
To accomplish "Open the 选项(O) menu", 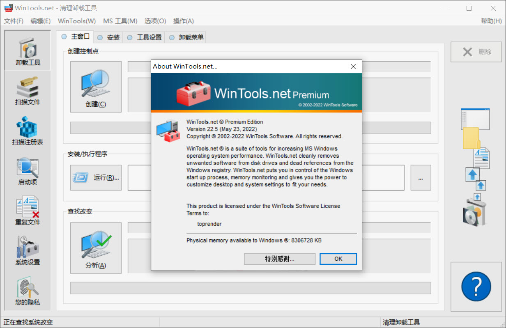I will click(x=155, y=21).
